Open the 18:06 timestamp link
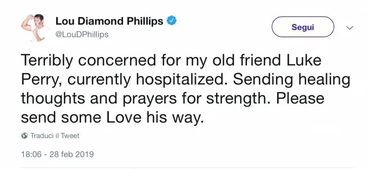Image resolution: width=370 pixels, height=169 pixels. point(32,154)
